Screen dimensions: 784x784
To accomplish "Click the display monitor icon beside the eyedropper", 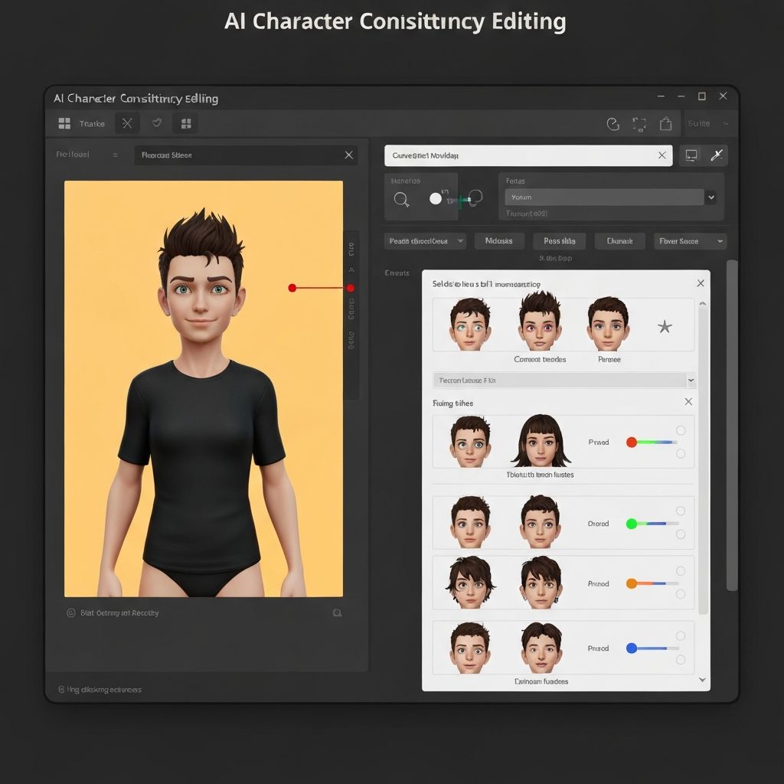I will click(x=693, y=155).
